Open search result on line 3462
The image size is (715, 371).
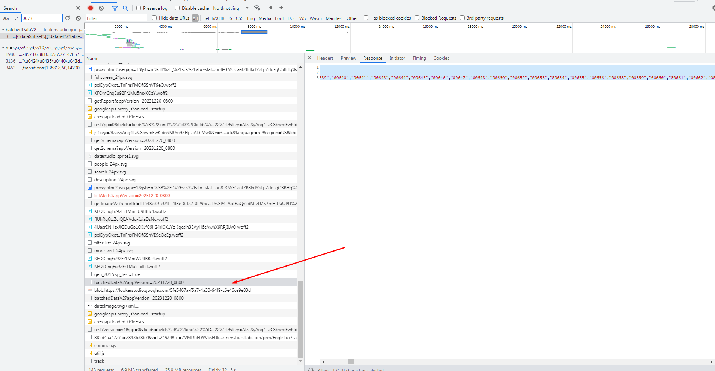[42, 68]
